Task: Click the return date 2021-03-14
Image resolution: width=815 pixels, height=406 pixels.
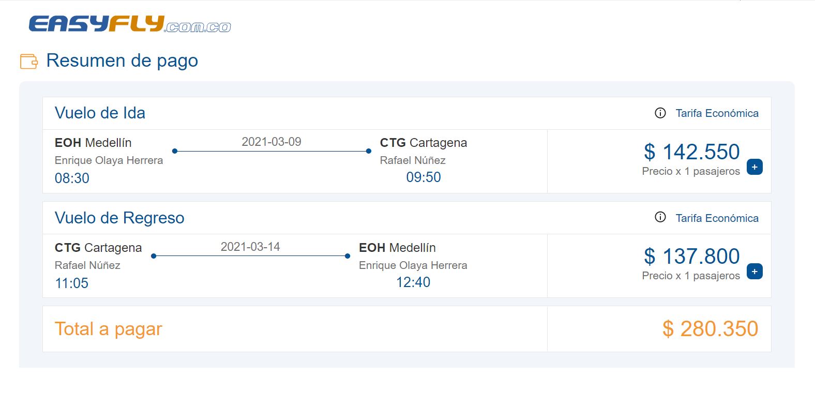Action: (250, 247)
